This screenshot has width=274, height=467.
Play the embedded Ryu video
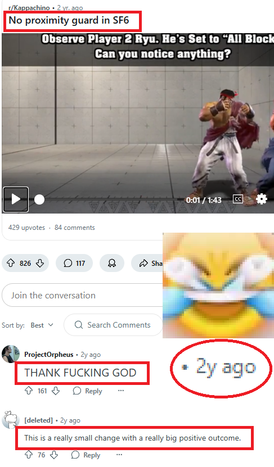coord(16,200)
